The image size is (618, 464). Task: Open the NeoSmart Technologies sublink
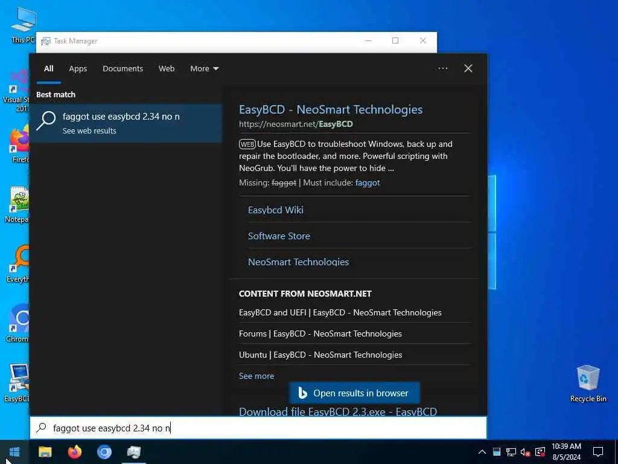point(298,262)
